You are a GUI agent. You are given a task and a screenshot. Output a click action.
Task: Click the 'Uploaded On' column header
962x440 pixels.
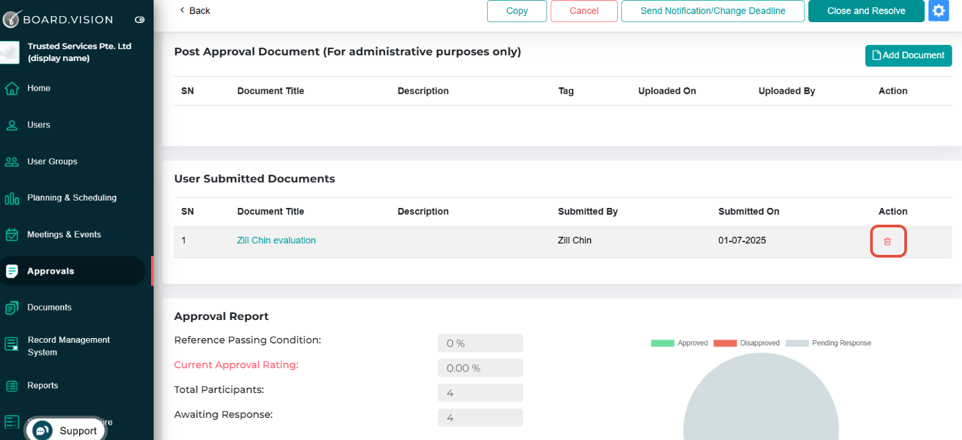pos(667,91)
